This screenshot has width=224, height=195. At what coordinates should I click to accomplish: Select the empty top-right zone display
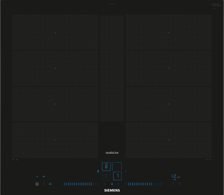point(117,167)
